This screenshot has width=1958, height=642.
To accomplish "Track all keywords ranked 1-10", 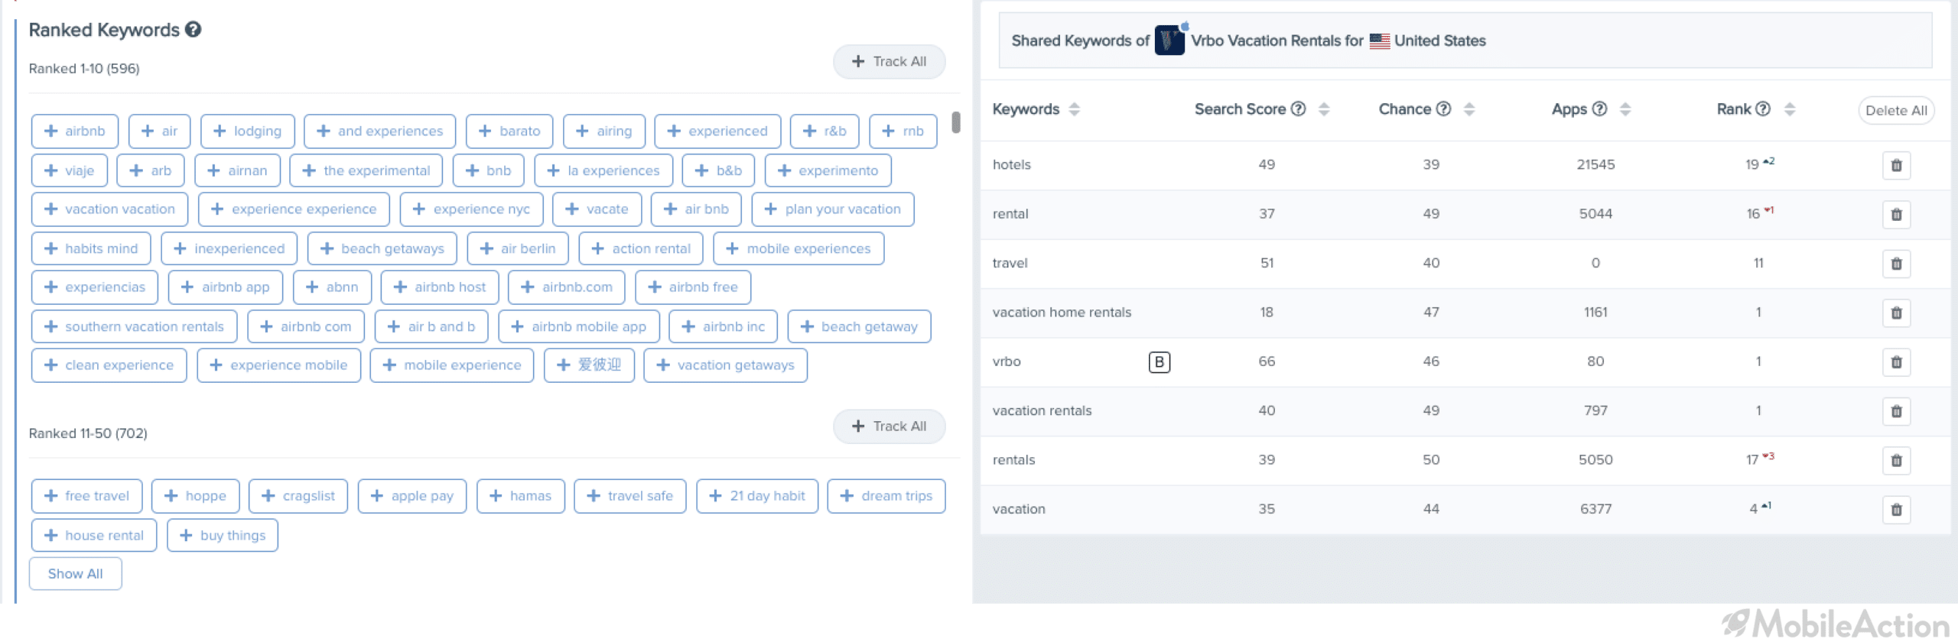I will [889, 61].
